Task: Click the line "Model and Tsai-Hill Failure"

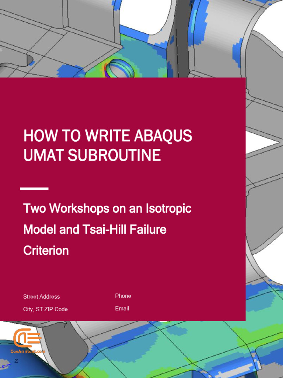Action: (95, 230)
